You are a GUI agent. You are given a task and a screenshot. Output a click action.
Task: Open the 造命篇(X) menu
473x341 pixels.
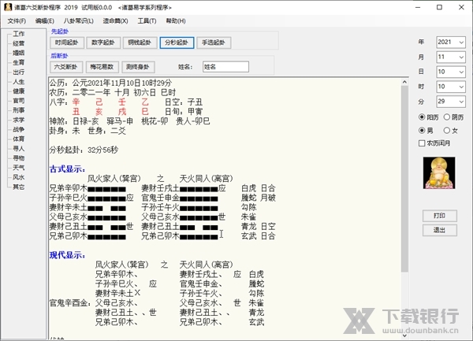pos(115,20)
